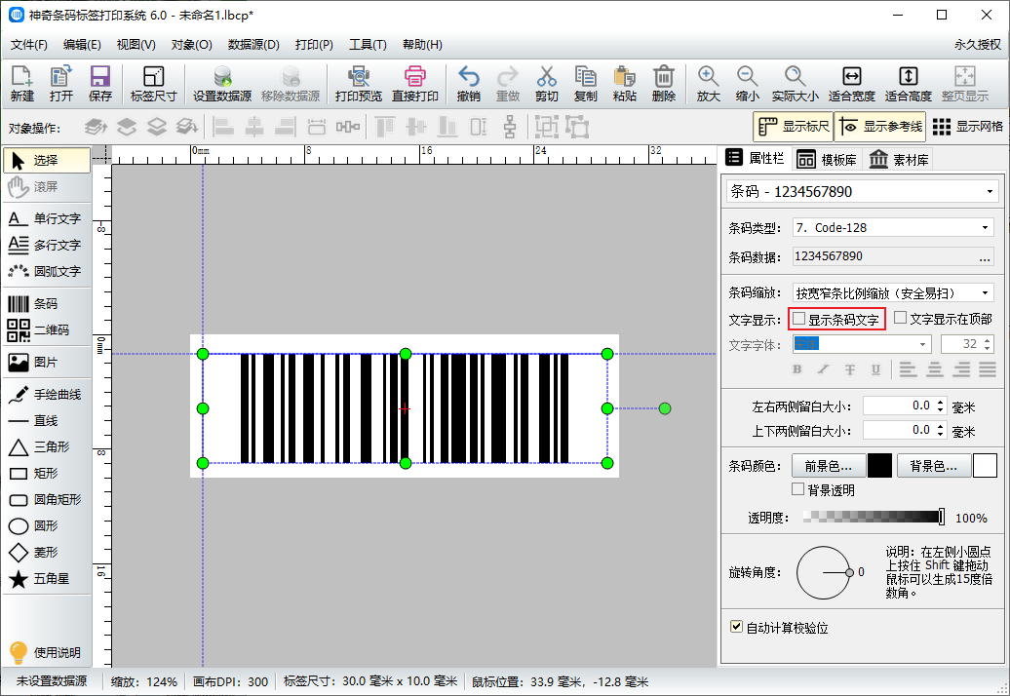Select the 多行文字 multi-line text tool
This screenshot has width=1010, height=696.
pos(46,246)
